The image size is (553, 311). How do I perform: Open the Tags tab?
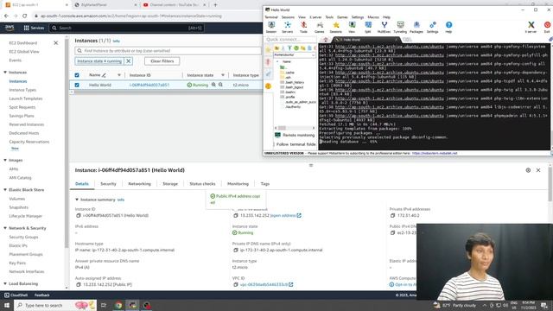click(265, 184)
